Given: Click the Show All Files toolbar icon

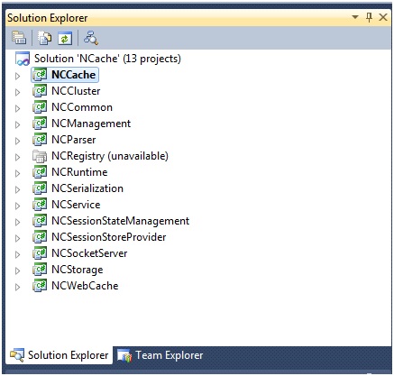Looking at the screenshot, I should tap(44, 38).
